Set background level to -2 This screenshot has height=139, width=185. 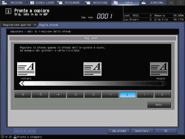tap(93, 95)
